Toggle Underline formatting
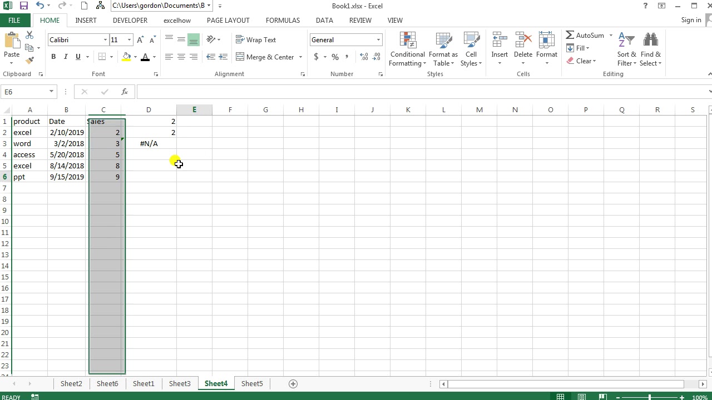The width and height of the screenshot is (712, 400). (78, 57)
